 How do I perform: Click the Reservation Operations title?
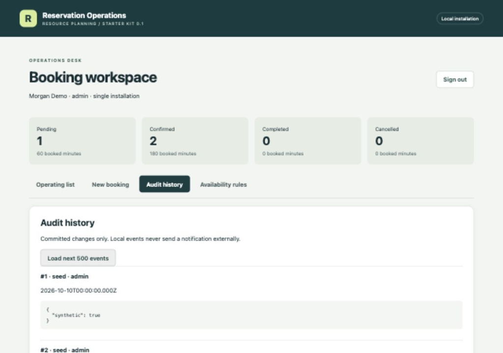pos(84,15)
